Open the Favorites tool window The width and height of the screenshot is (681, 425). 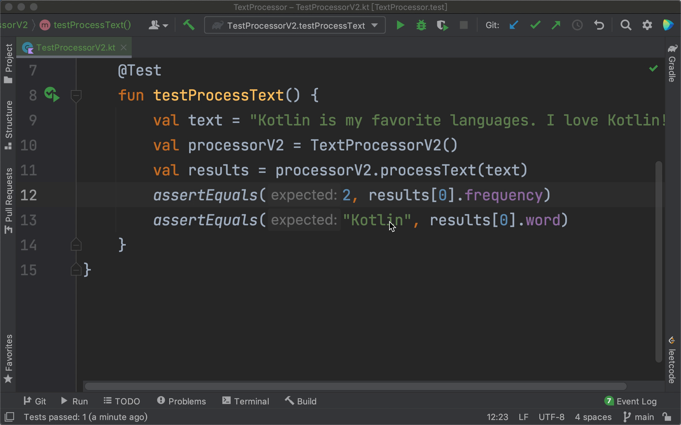pyautogui.click(x=8, y=359)
